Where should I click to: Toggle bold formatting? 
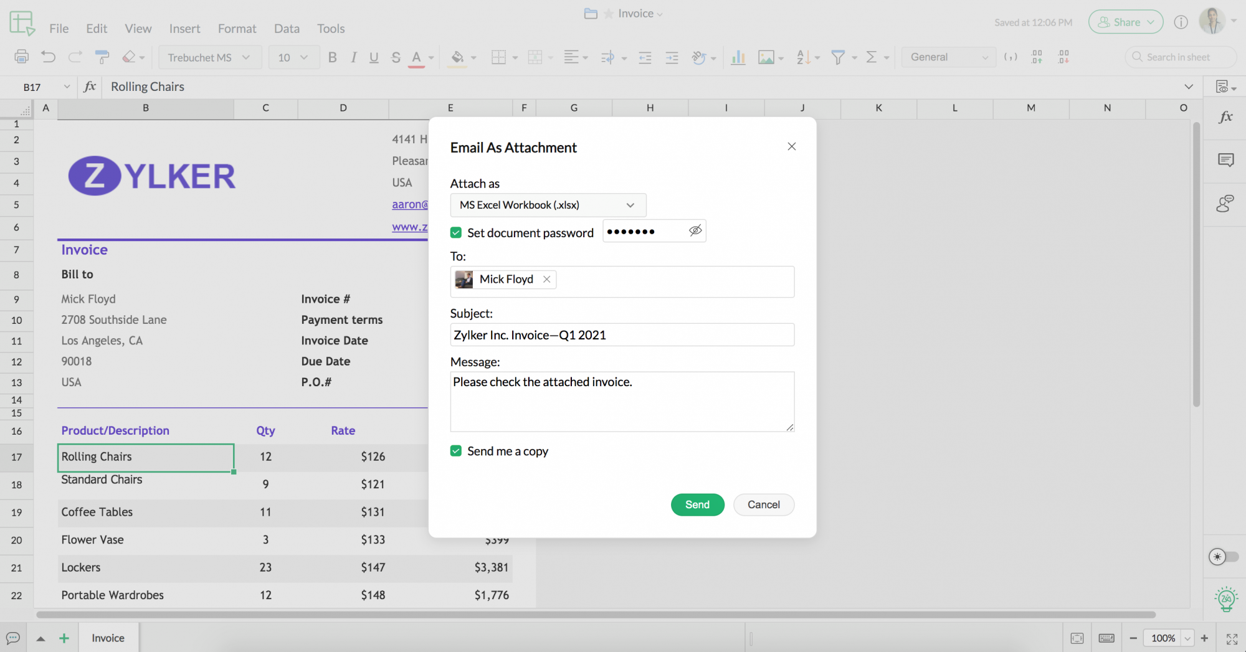pyautogui.click(x=332, y=57)
